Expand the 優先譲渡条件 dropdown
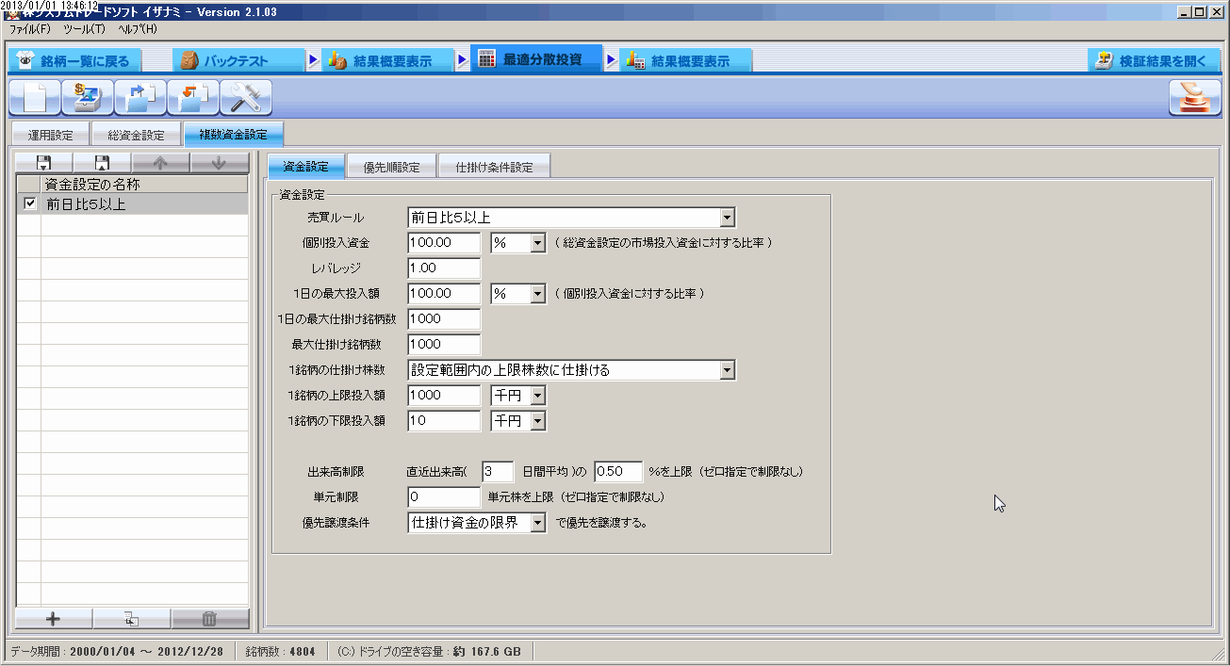Screen dimensions: 1230x666 (x=538, y=523)
